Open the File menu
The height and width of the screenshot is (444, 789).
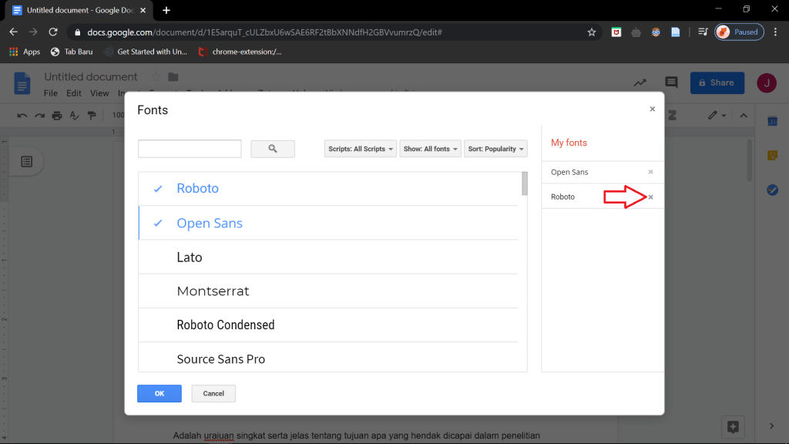(51, 93)
